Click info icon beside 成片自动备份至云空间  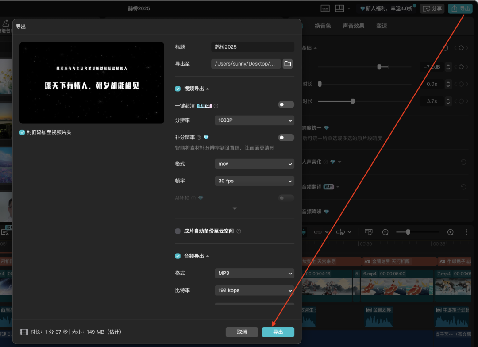tap(239, 231)
